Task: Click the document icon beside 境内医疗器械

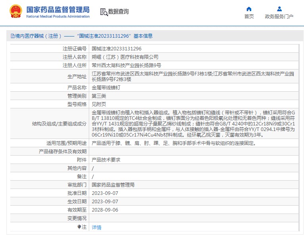Action: pyautogui.click(x=13, y=36)
